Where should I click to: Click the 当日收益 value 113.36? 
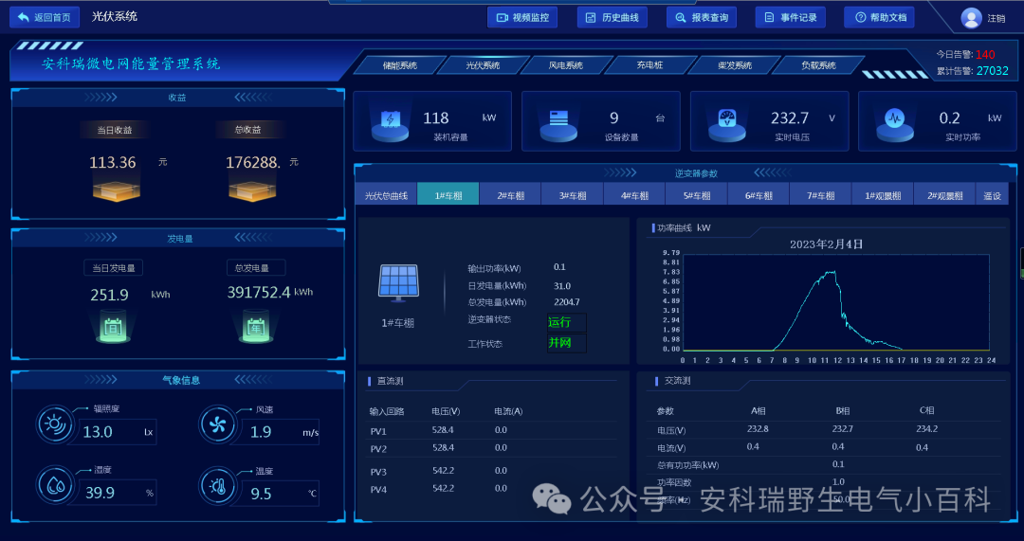point(112,163)
